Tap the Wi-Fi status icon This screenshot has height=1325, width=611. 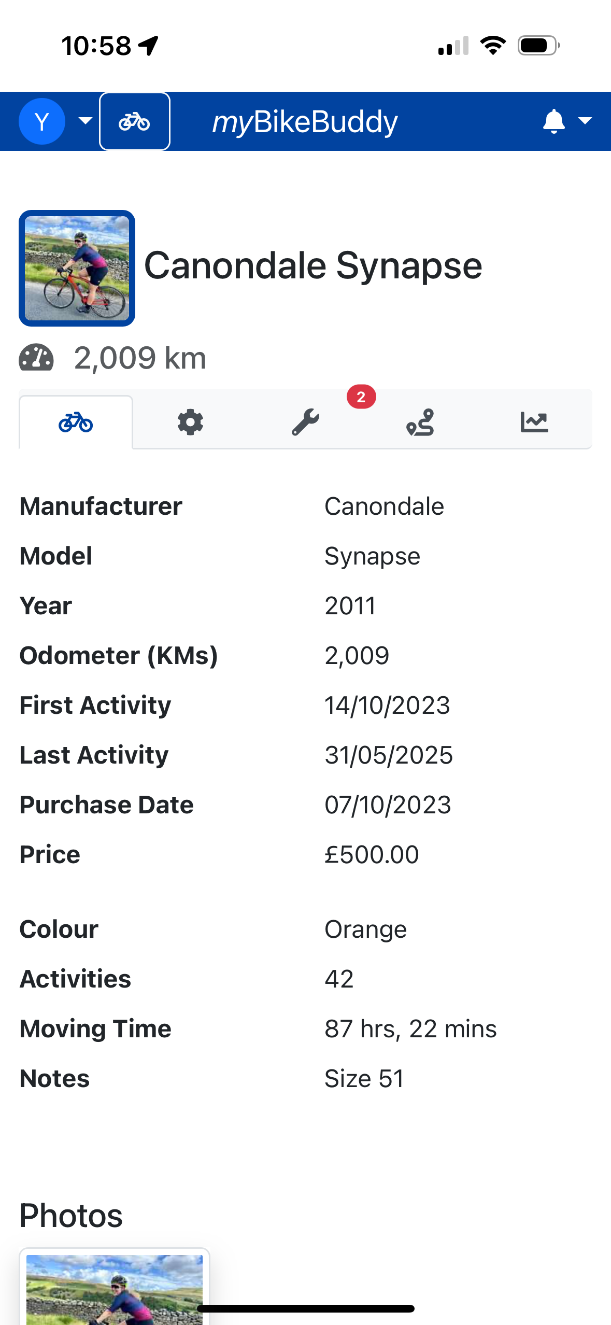pyautogui.click(x=493, y=46)
